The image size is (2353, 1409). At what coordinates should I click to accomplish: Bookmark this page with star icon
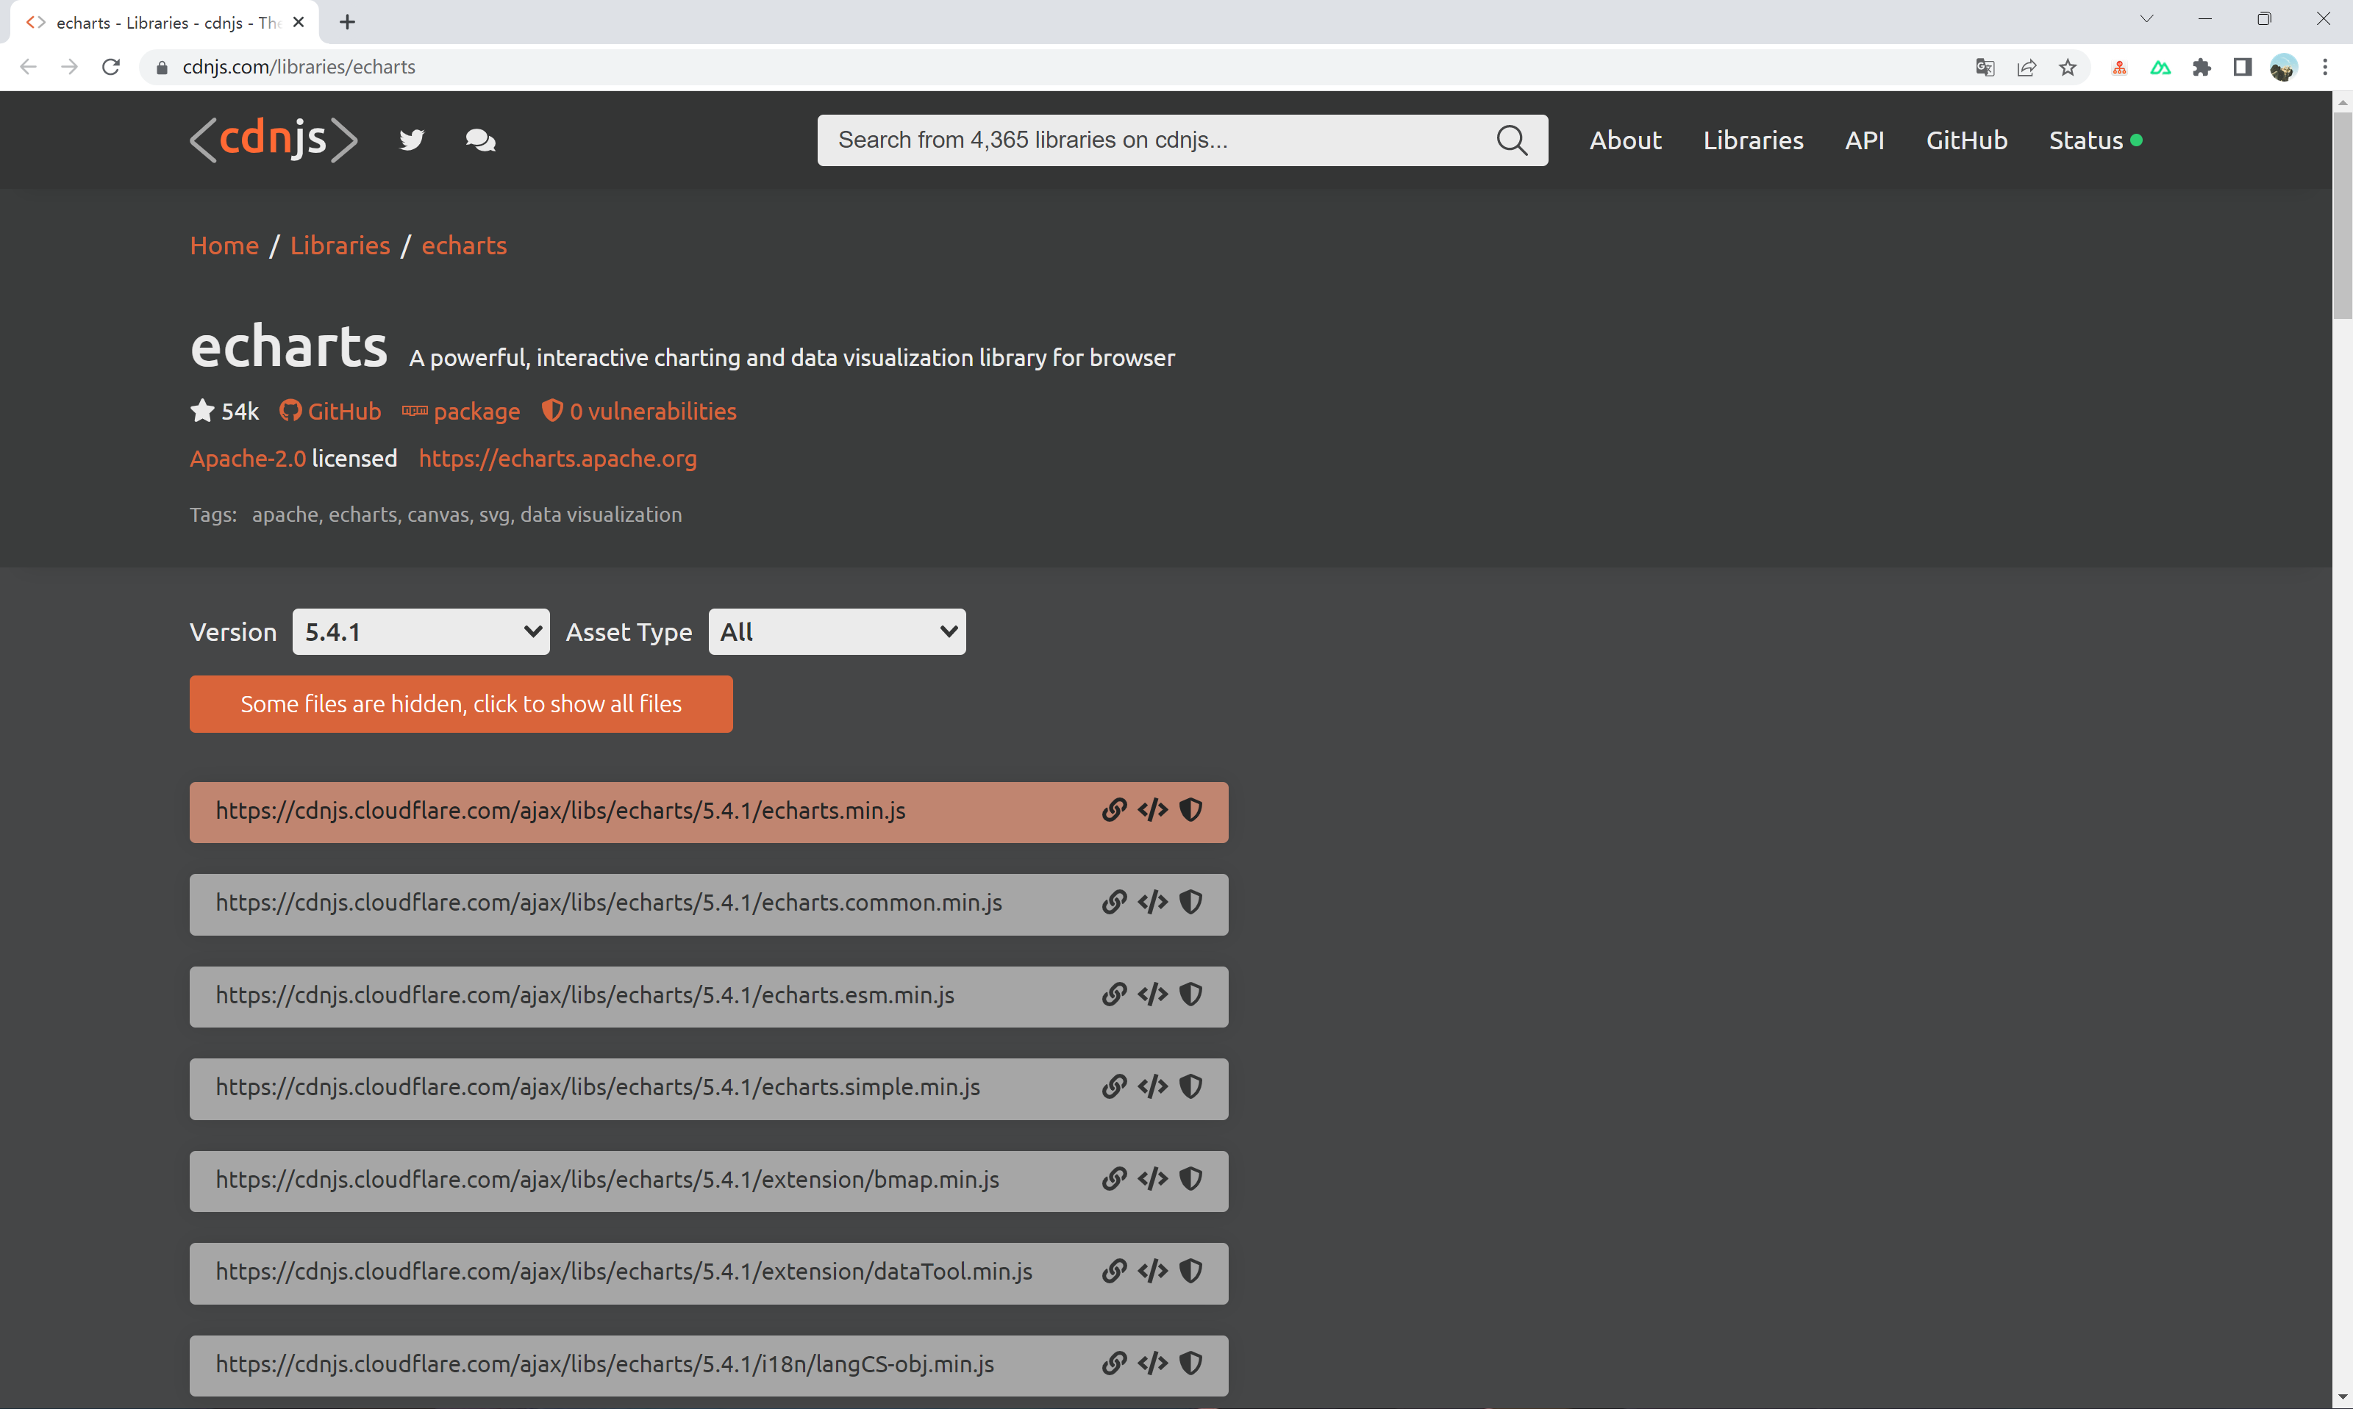click(x=2068, y=68)
